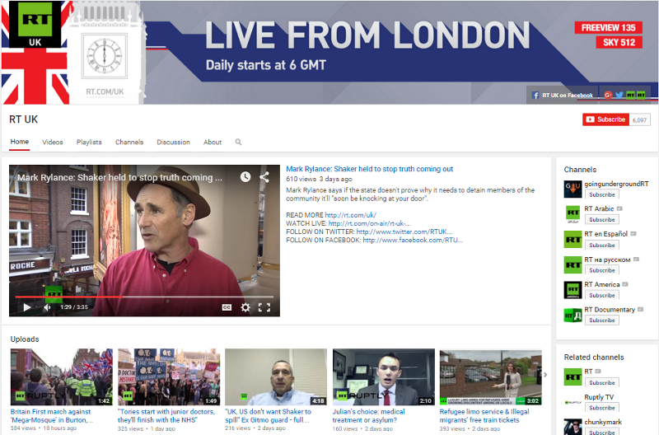
Task: Click the Ruptly TV channel name
Action: [599, 397]
